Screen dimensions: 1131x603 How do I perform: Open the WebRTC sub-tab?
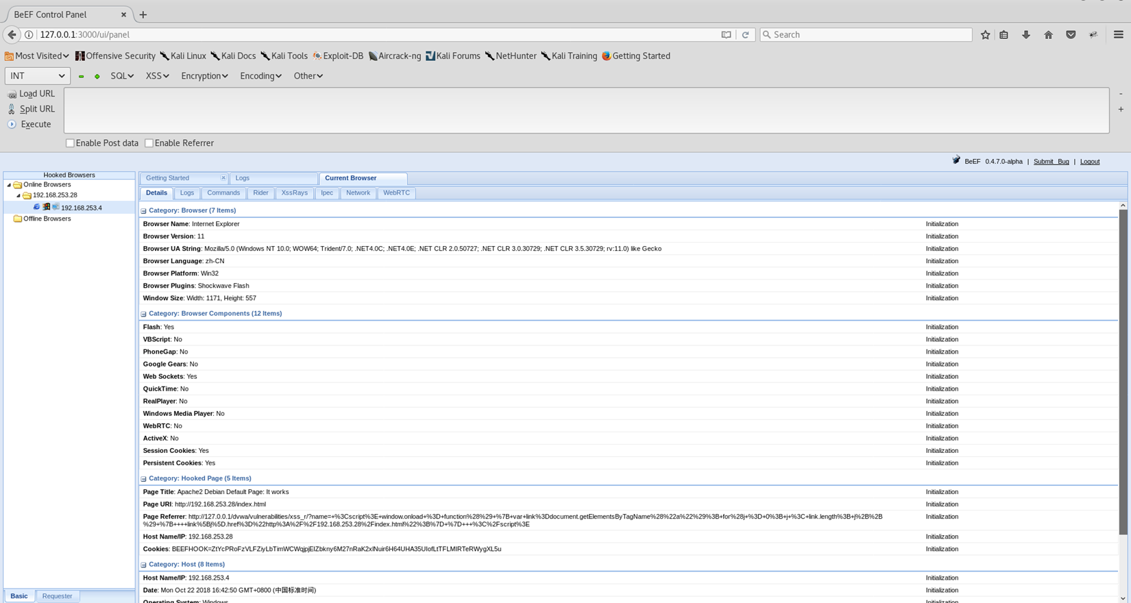pyautogui.click(x=396, y=193)
